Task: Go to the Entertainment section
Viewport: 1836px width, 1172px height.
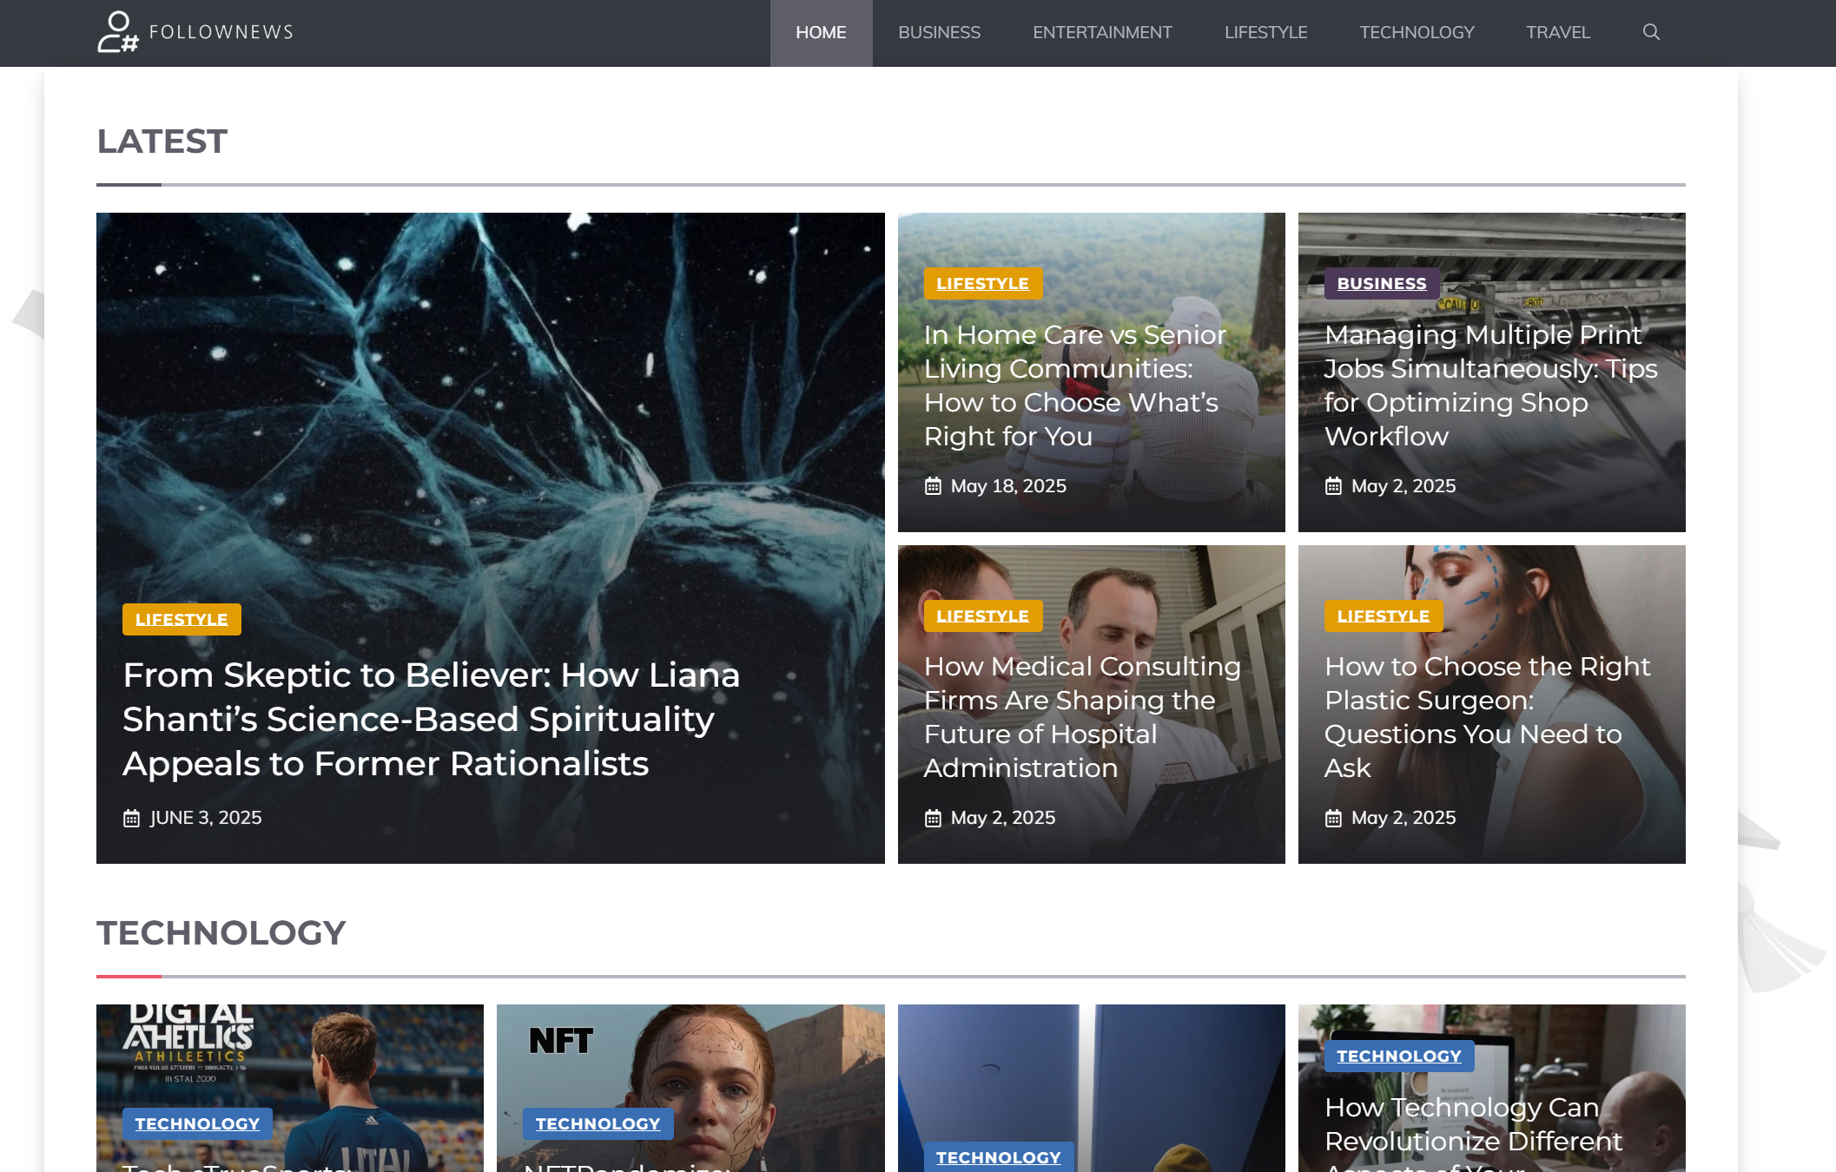Action: [x=1101, y=32]
